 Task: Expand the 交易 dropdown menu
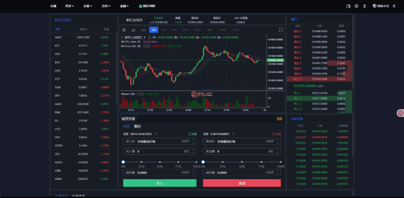(88, 6)
